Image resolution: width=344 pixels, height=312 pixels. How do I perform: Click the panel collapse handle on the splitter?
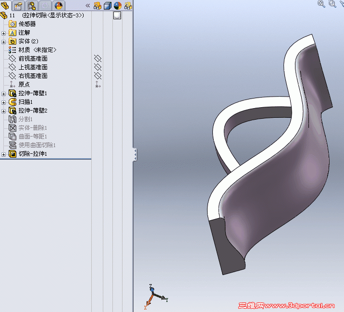(x=135, y=155)
